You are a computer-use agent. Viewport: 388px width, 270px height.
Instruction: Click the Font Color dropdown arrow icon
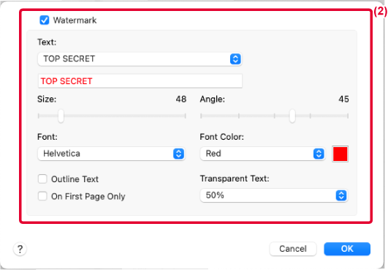(319, 154)
